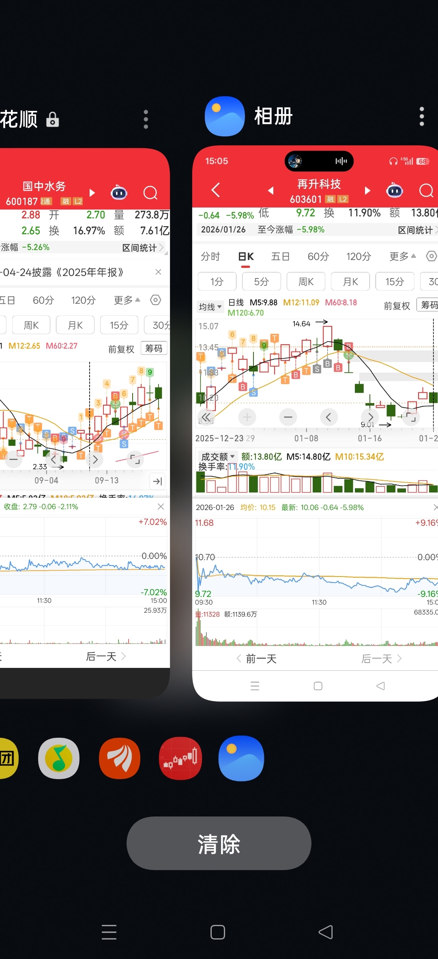Screen dimensions: 438x959
Task: Move chart left with arrow in 相册 card
Action: tap(329, 417)
